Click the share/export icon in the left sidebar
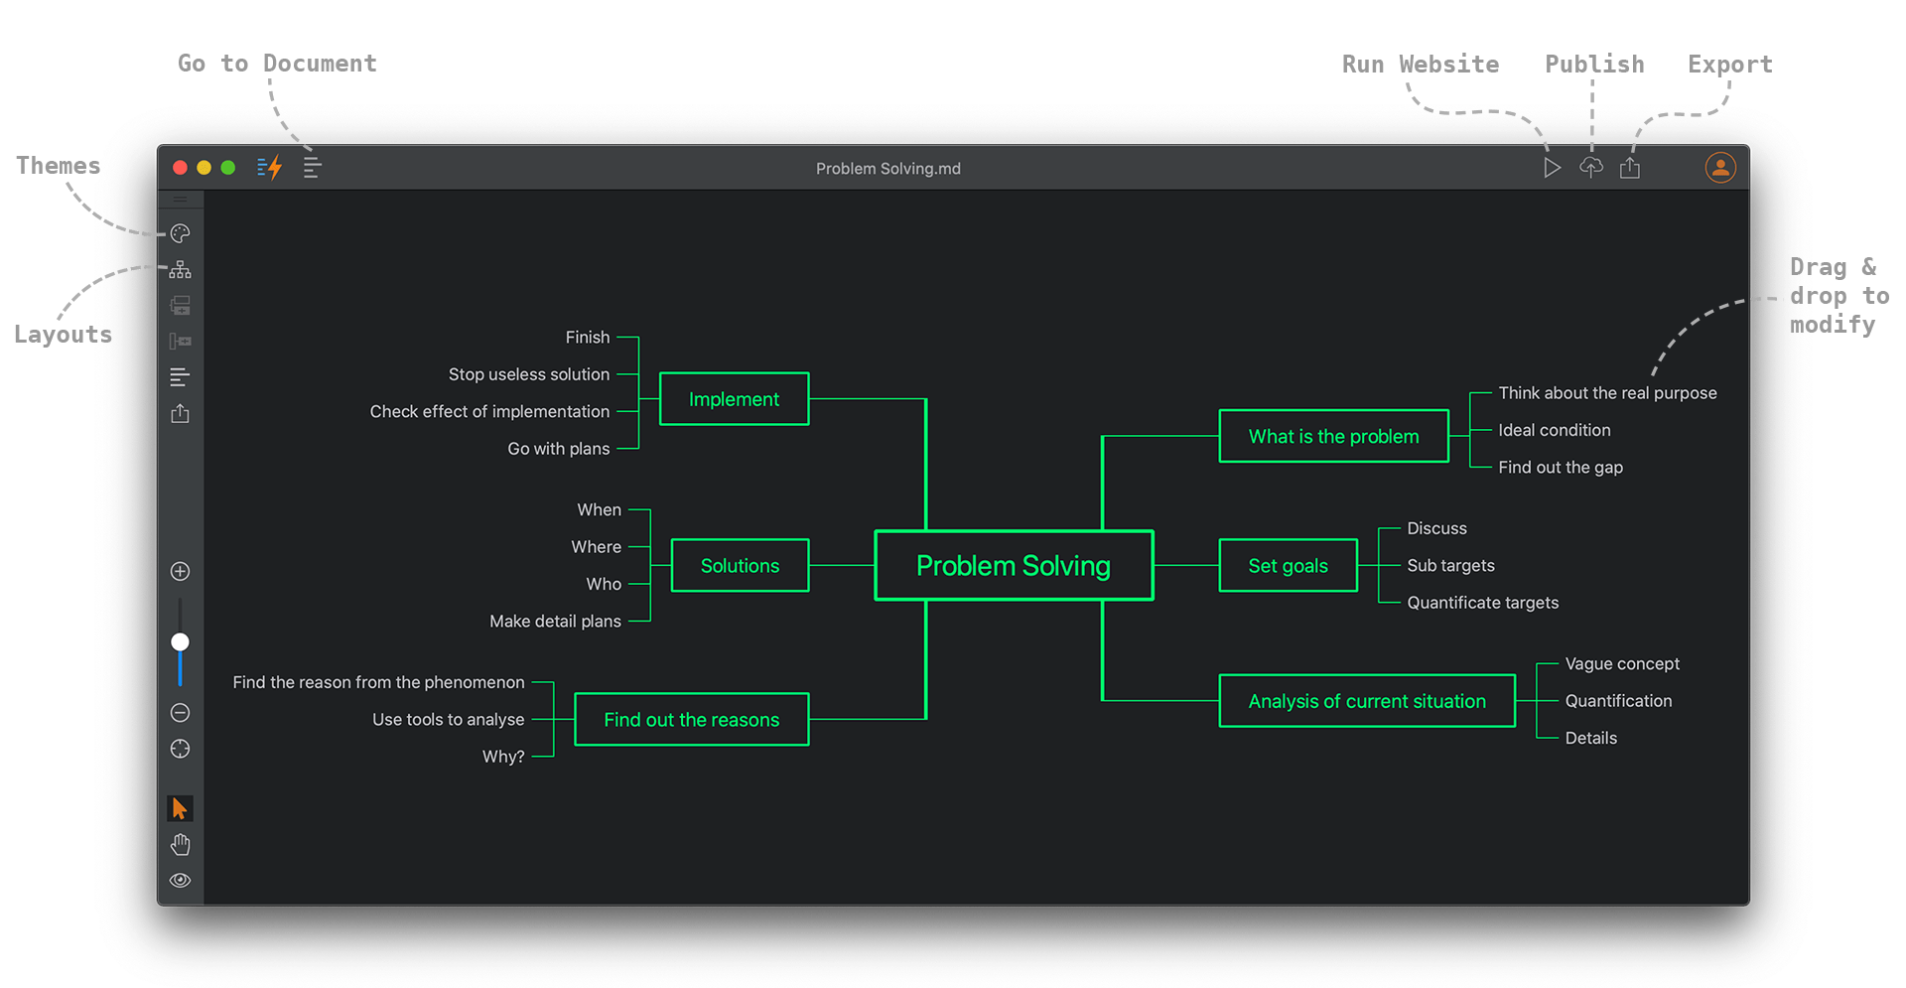1906x988 pixels. pos(180,413)
